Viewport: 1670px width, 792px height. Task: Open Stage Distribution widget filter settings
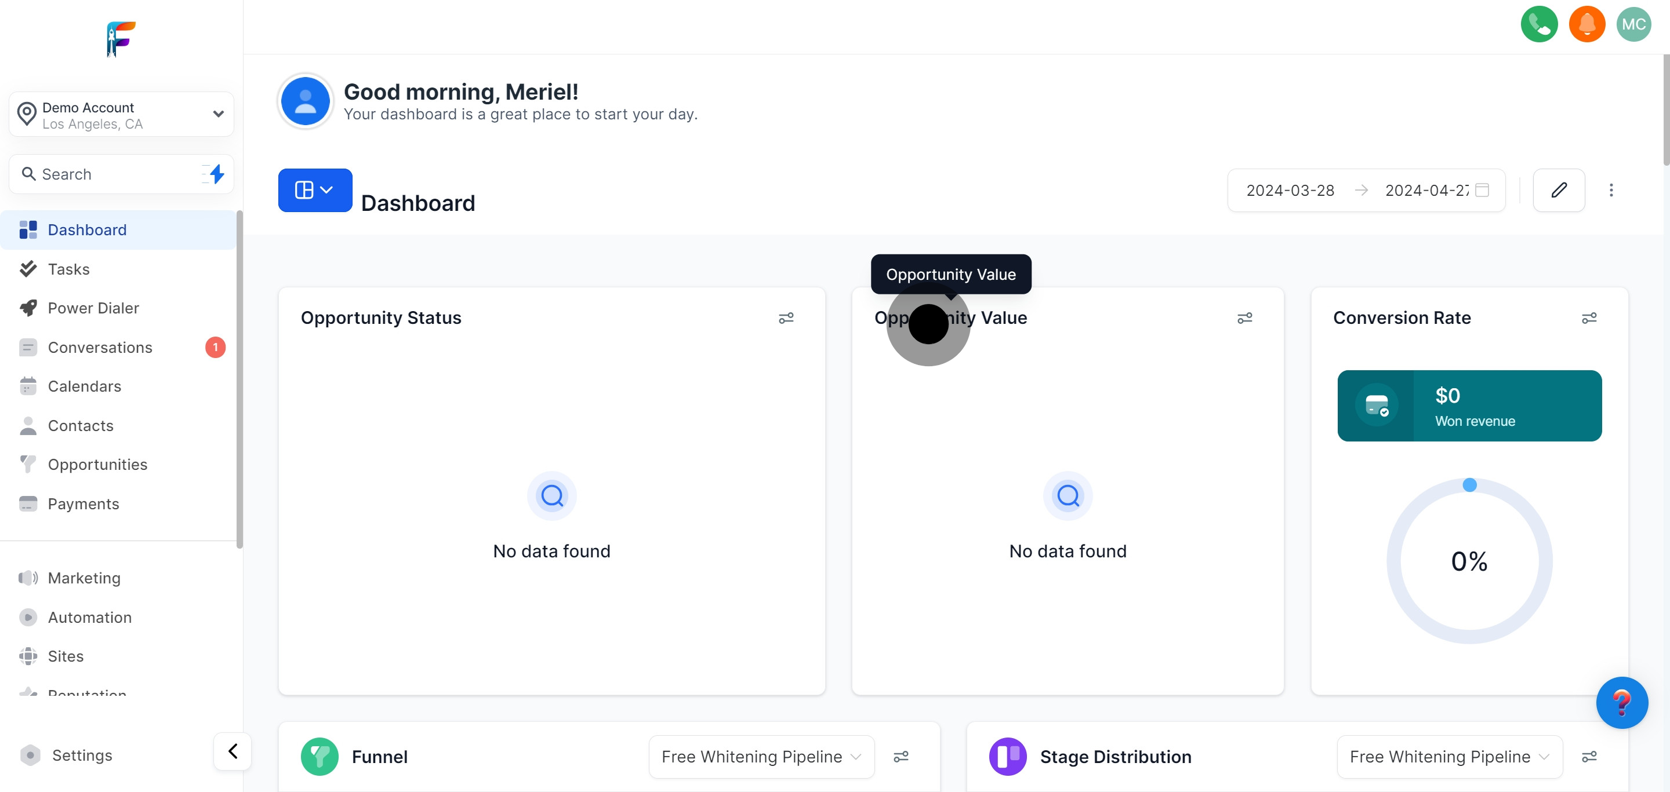tap(1588, 757)
